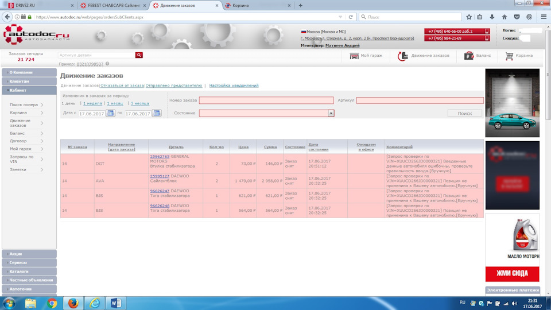Click volume icon in system tray
Screen dimensions: 551x310
tap(514, 303)
